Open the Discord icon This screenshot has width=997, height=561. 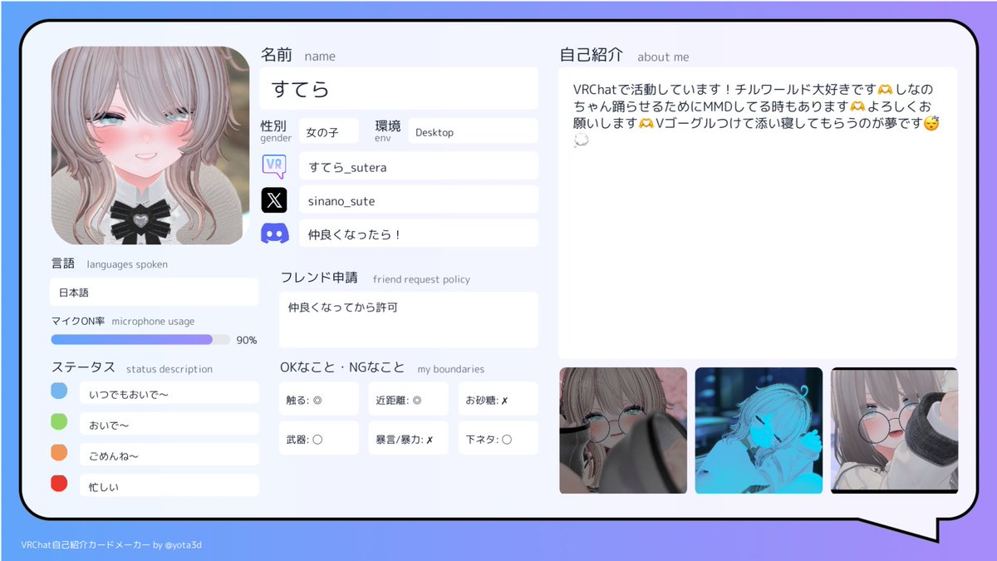(x=274, y=233)
